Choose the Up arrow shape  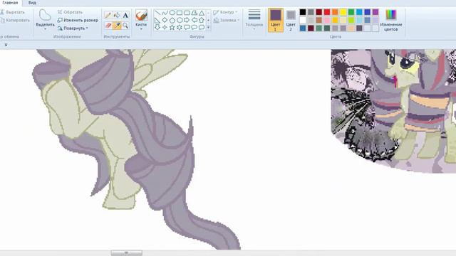pos(201,20)
